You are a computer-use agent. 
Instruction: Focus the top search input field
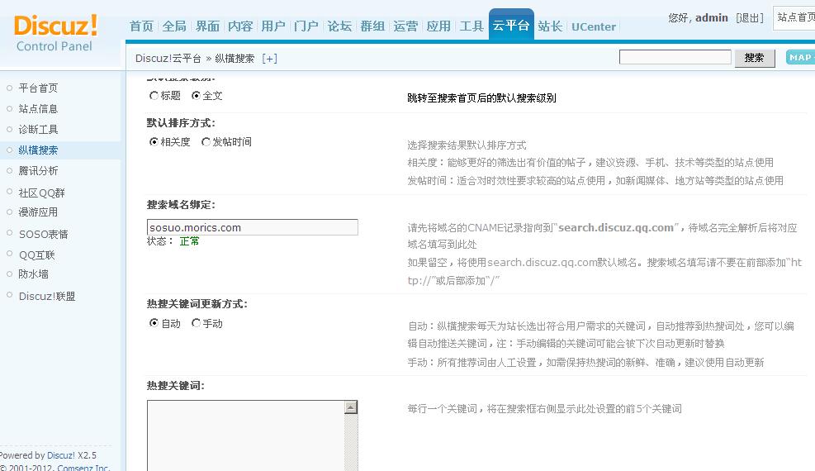point(675,57)
